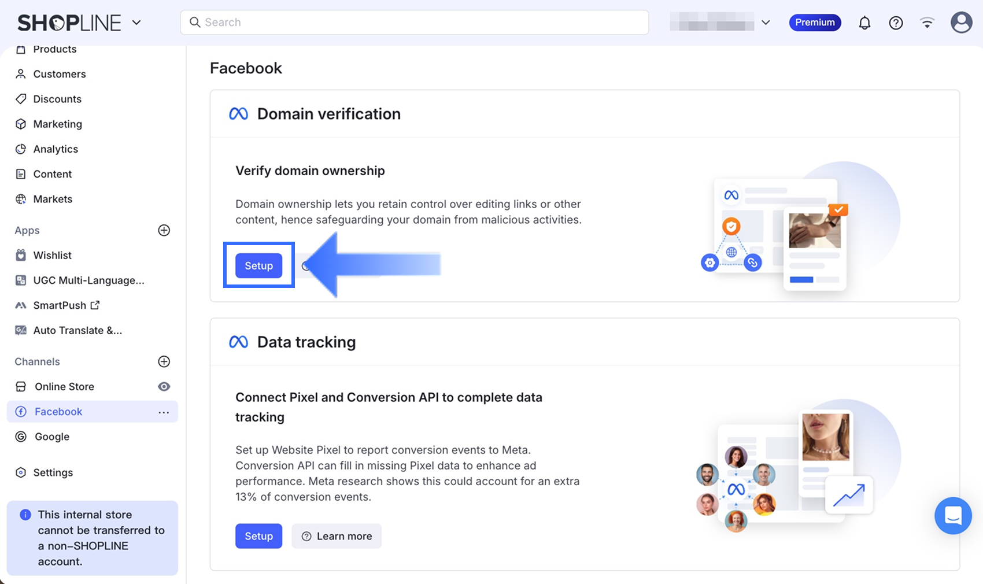
Task: Expand the SHOPLINE logo dropdown arrow
Action: (x=136, y=23)
